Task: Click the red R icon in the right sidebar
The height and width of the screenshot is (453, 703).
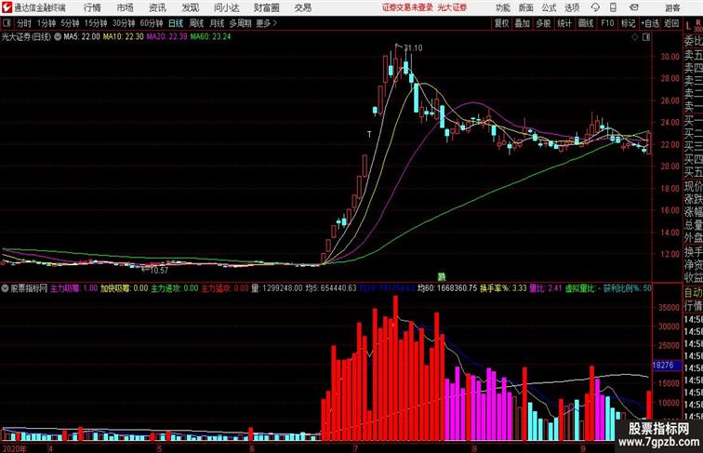Action: click(698, 22)
